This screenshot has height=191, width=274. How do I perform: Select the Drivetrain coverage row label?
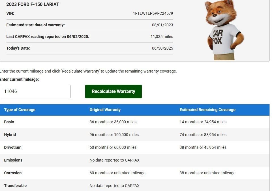(x=13, y=147)
